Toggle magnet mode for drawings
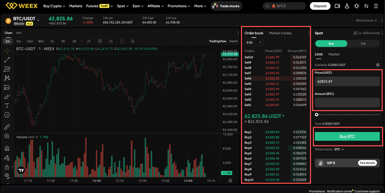385x193 pixels. (7, 149)
